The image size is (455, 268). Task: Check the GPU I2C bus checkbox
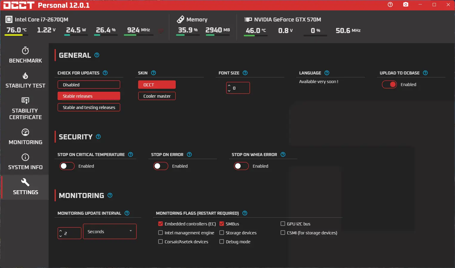[x=283, y=224]
